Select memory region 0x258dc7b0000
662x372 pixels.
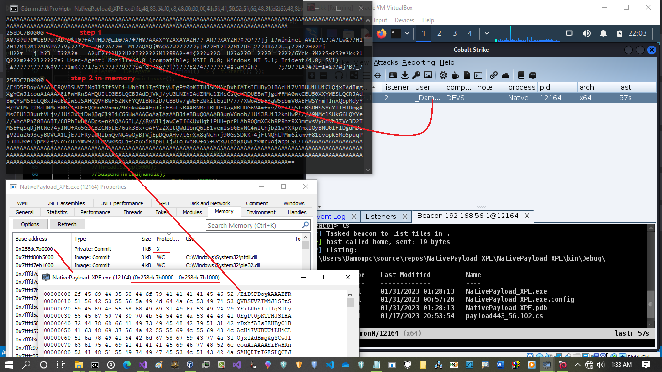[158, 249]
